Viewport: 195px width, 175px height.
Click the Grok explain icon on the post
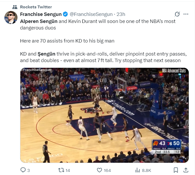(177, 14)
